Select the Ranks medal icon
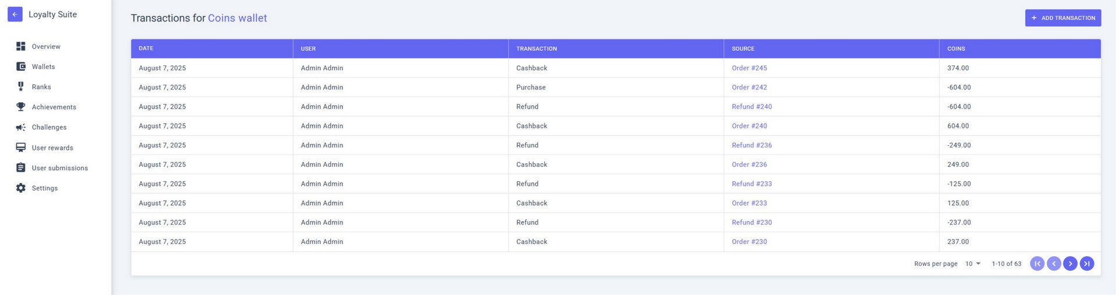1116x295 pixels. (21, 87)
